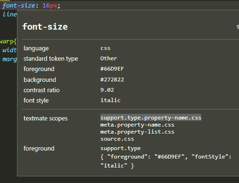Click the font-size token in the code
239x183 pixels.
(x=18, y=6)
